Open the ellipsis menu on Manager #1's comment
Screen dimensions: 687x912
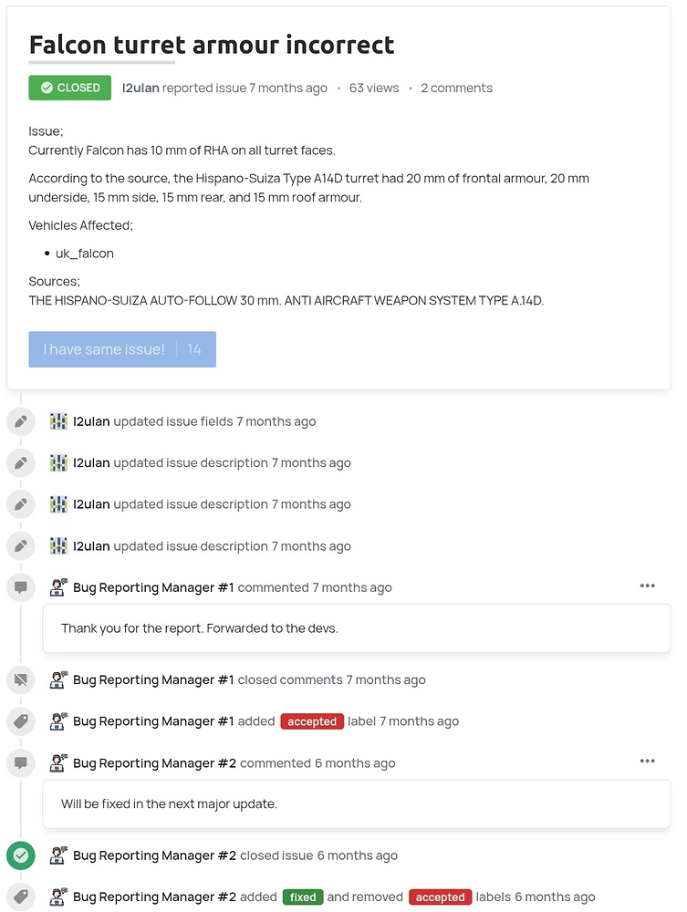[x=648, y=586]
